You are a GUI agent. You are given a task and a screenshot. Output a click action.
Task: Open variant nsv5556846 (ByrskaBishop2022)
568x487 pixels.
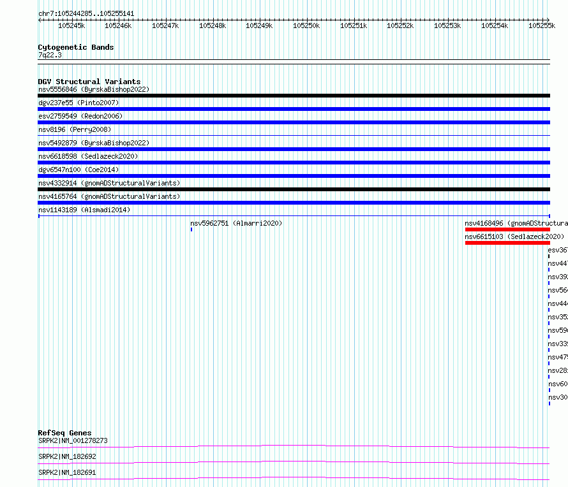pos(94,89)
